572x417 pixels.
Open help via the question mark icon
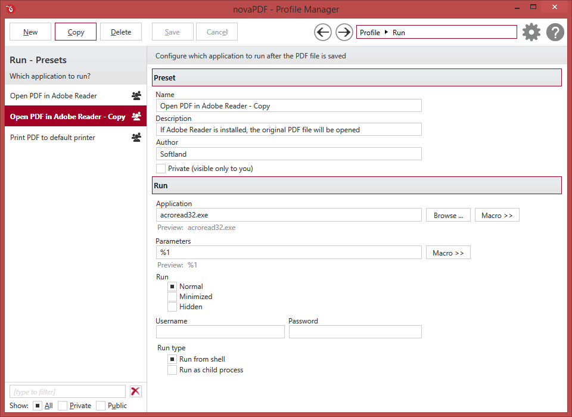coord(555,32)
